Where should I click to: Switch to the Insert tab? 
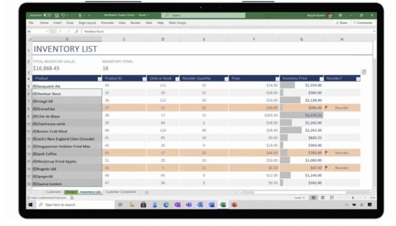point(57,23)
